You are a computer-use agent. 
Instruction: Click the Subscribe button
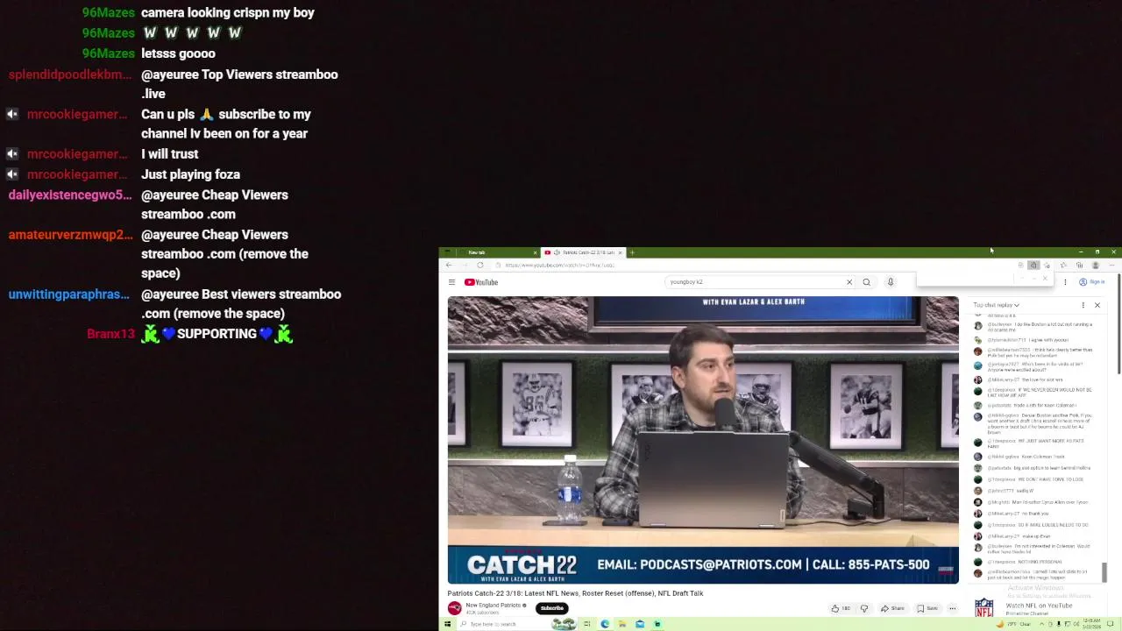552,608
